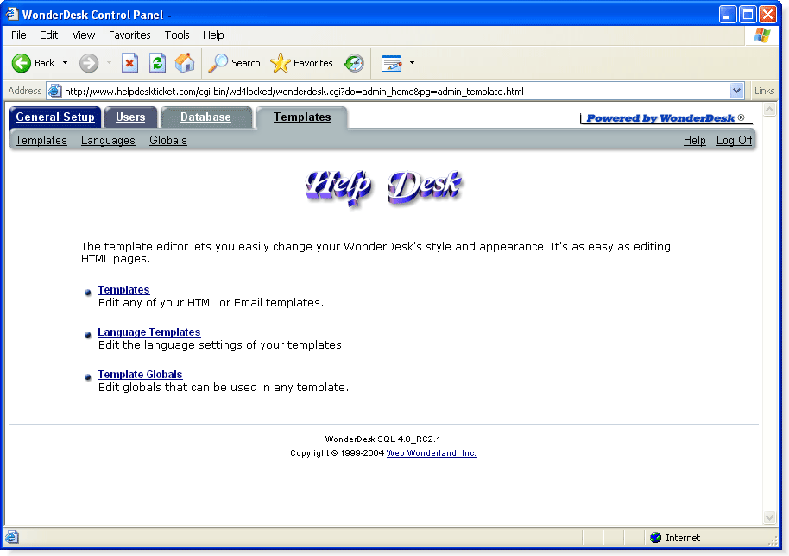Open the Search pane via magnifier
789x556 pixels.
coord(235,63)
